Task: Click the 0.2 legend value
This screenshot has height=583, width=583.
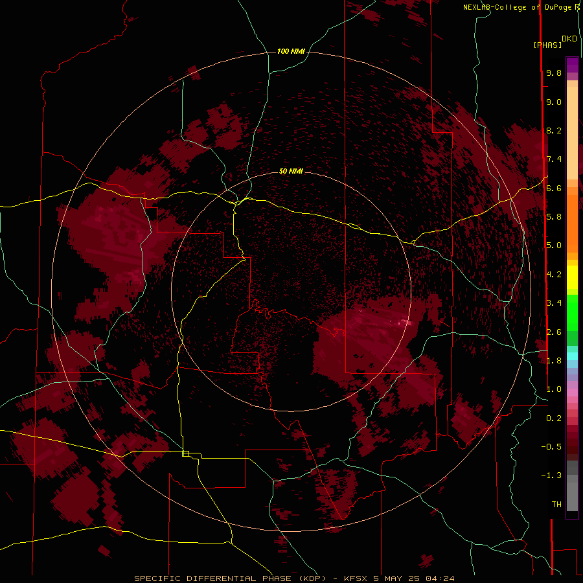Action: point(554,418)
